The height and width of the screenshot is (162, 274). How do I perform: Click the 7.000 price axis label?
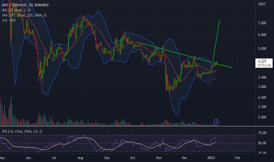[262, 23]
